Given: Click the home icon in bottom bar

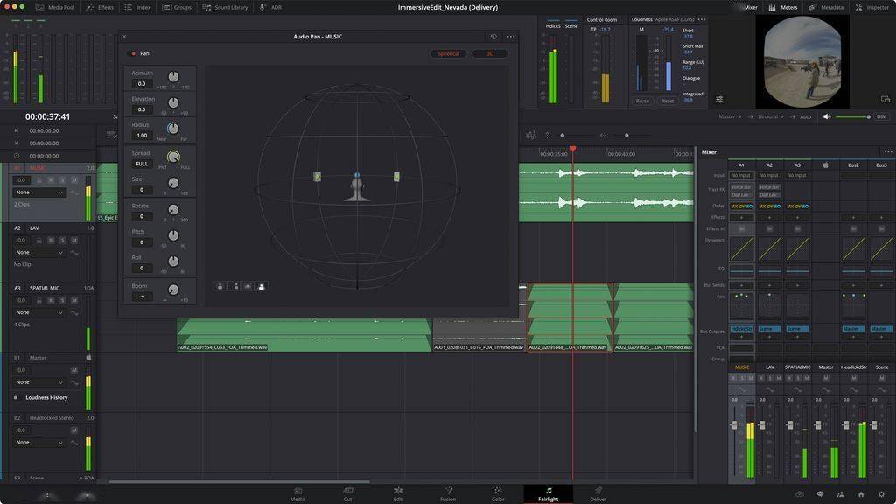Looking at the screenshot, I should point(861,494).
